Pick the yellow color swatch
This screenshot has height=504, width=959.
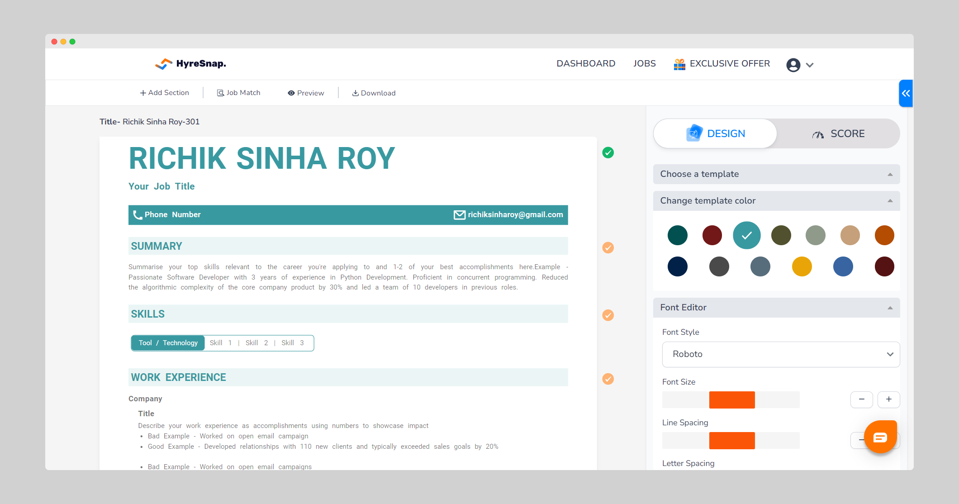click(x=802, y=266)
